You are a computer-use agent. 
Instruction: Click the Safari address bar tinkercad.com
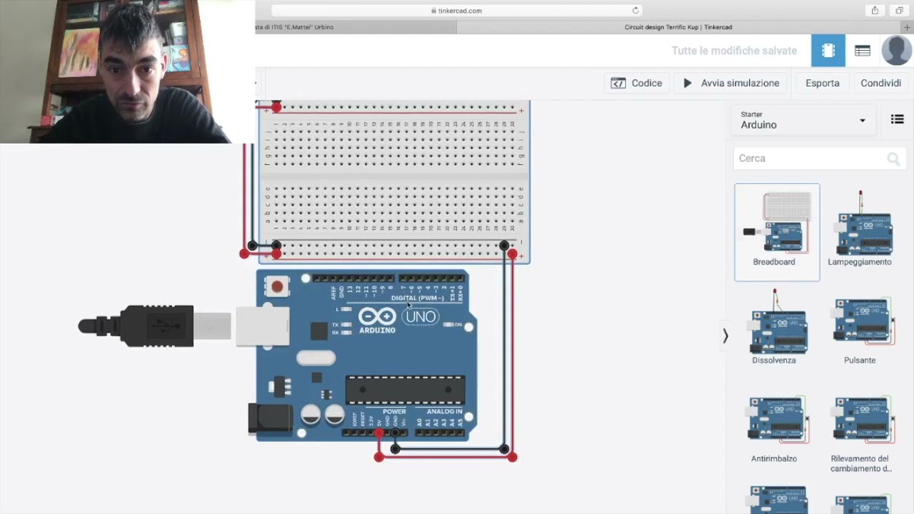[456, 11]
